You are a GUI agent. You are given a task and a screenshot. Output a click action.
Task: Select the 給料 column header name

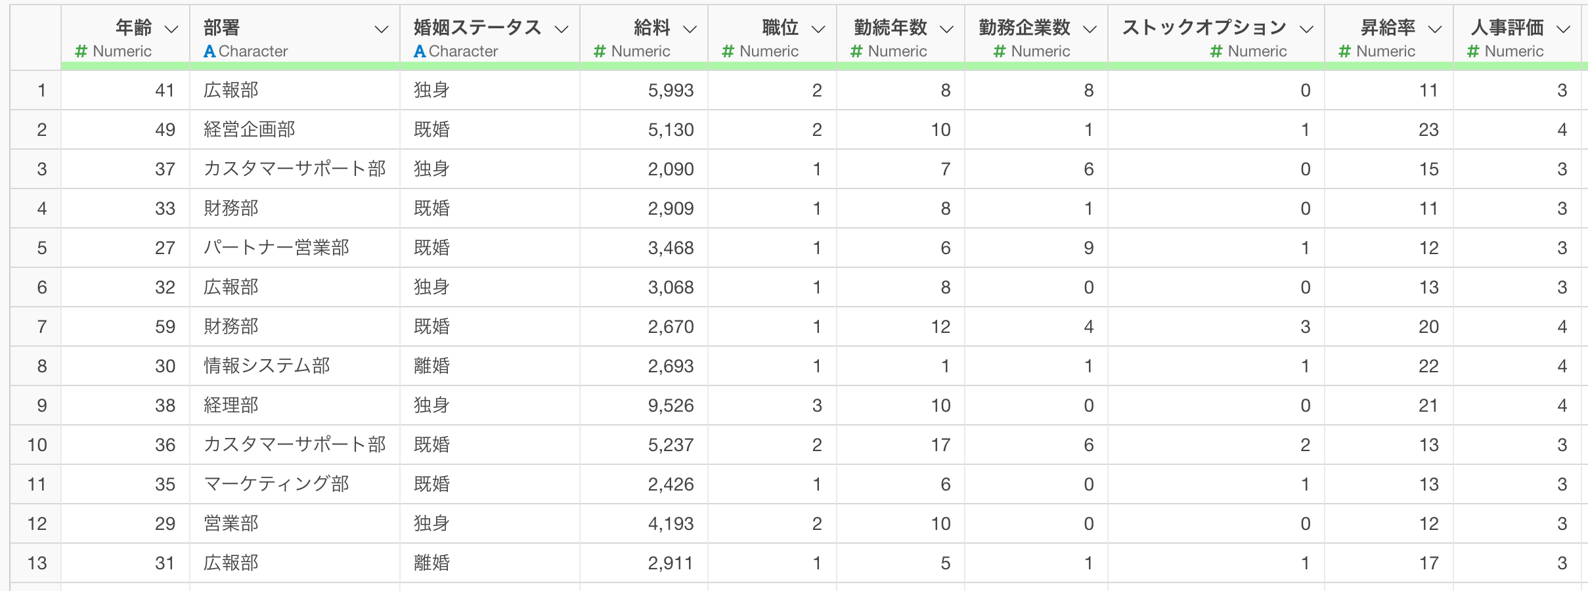651,28
